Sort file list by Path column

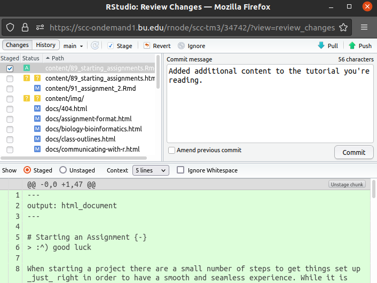58,58
